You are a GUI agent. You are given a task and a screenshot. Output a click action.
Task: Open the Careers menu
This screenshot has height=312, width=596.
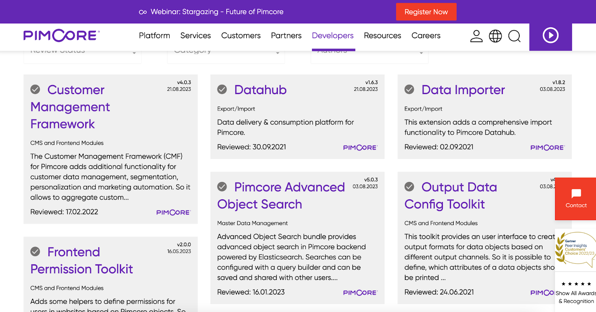click(426, 36)
